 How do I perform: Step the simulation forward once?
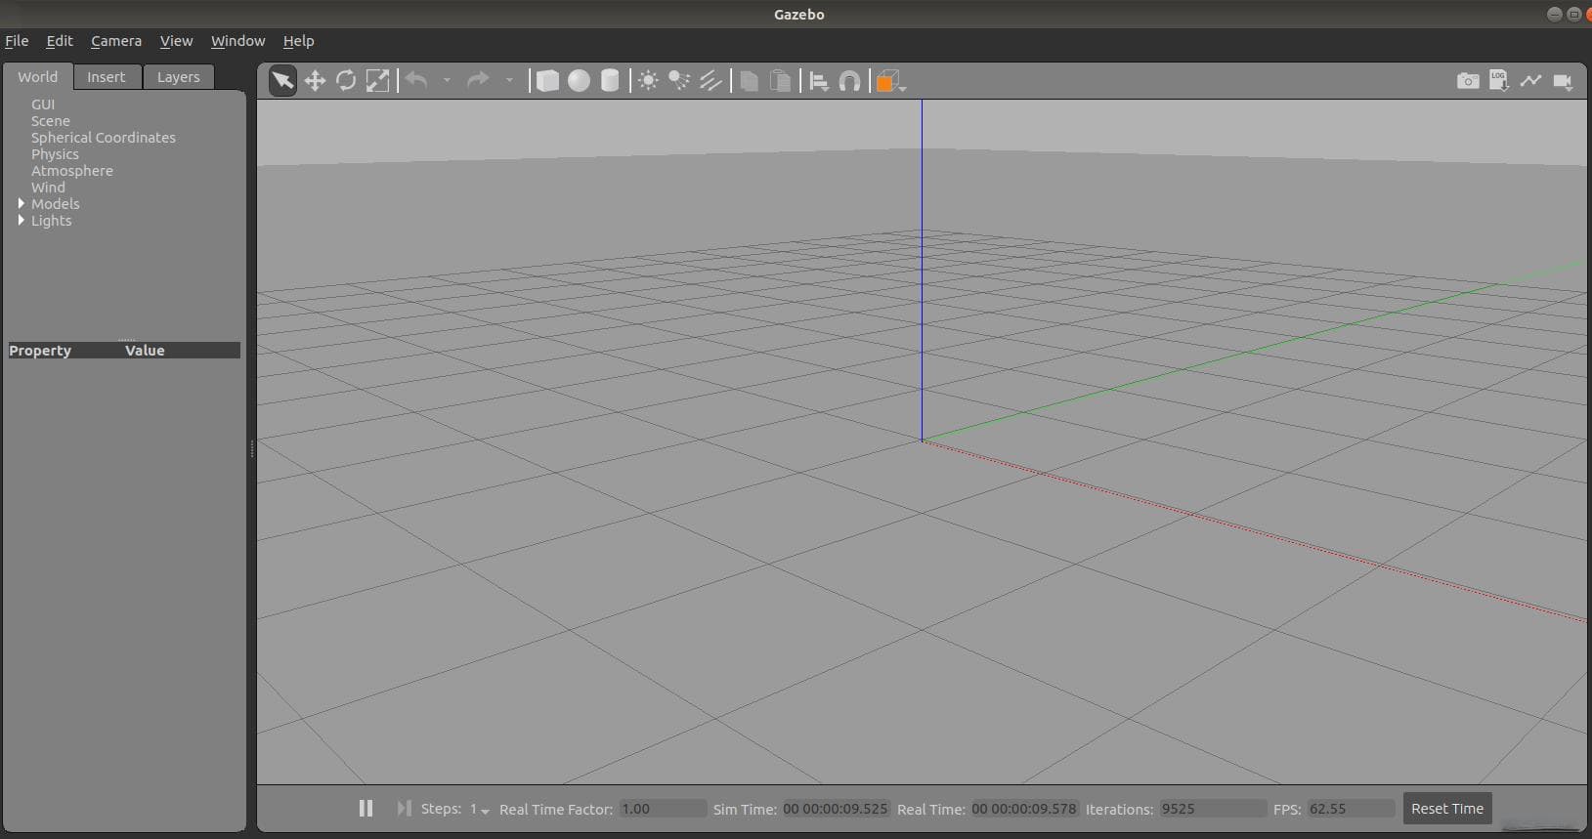[404, 809]
